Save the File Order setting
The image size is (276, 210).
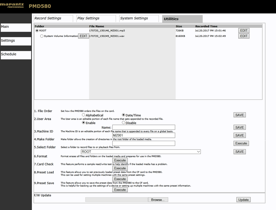240,115
